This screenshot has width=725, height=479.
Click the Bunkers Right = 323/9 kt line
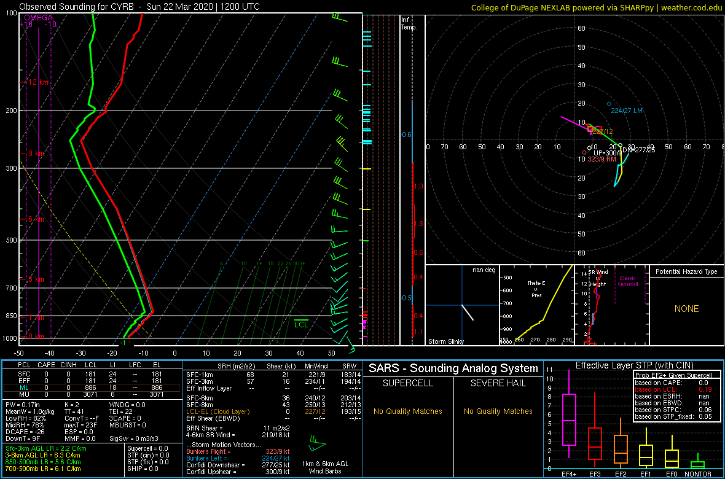click(x=238, y=451)
